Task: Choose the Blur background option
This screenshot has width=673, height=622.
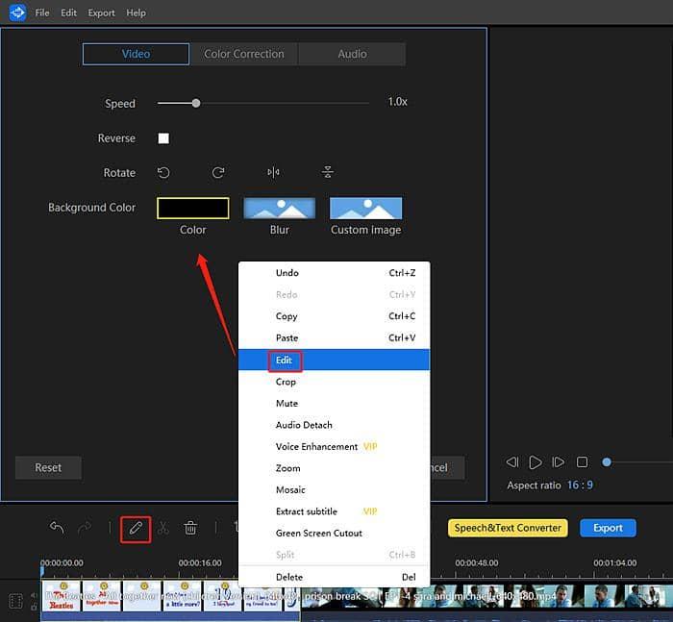Action: pyautogui.click(x=280, y=209)
